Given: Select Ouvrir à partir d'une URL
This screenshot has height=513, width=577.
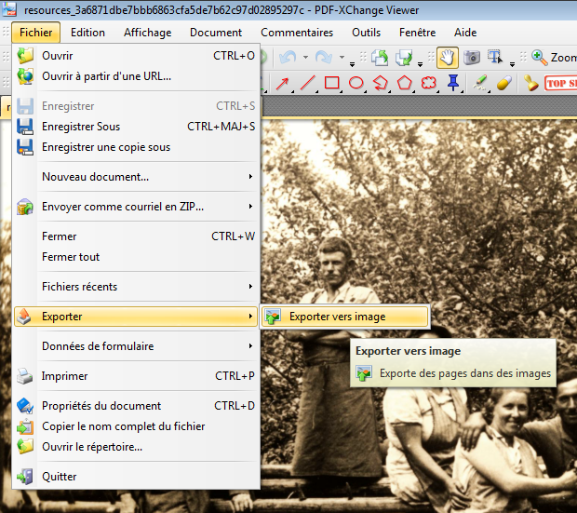Looking at the screenshot, I should [x=106, y=76].
